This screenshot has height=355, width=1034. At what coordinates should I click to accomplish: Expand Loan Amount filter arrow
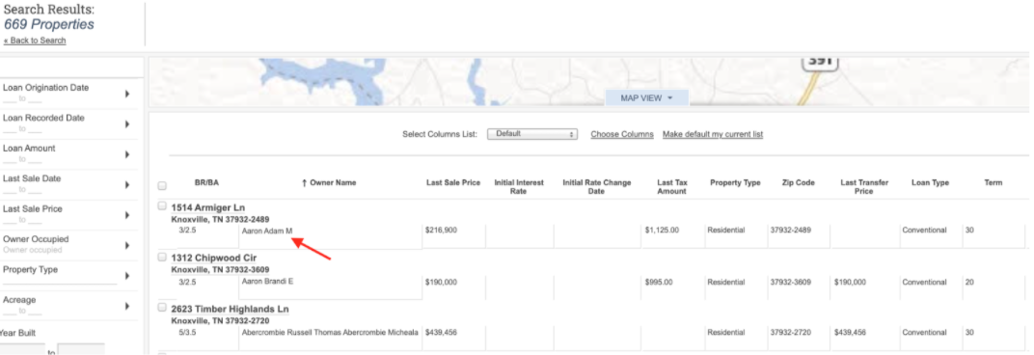coord(127,154)
